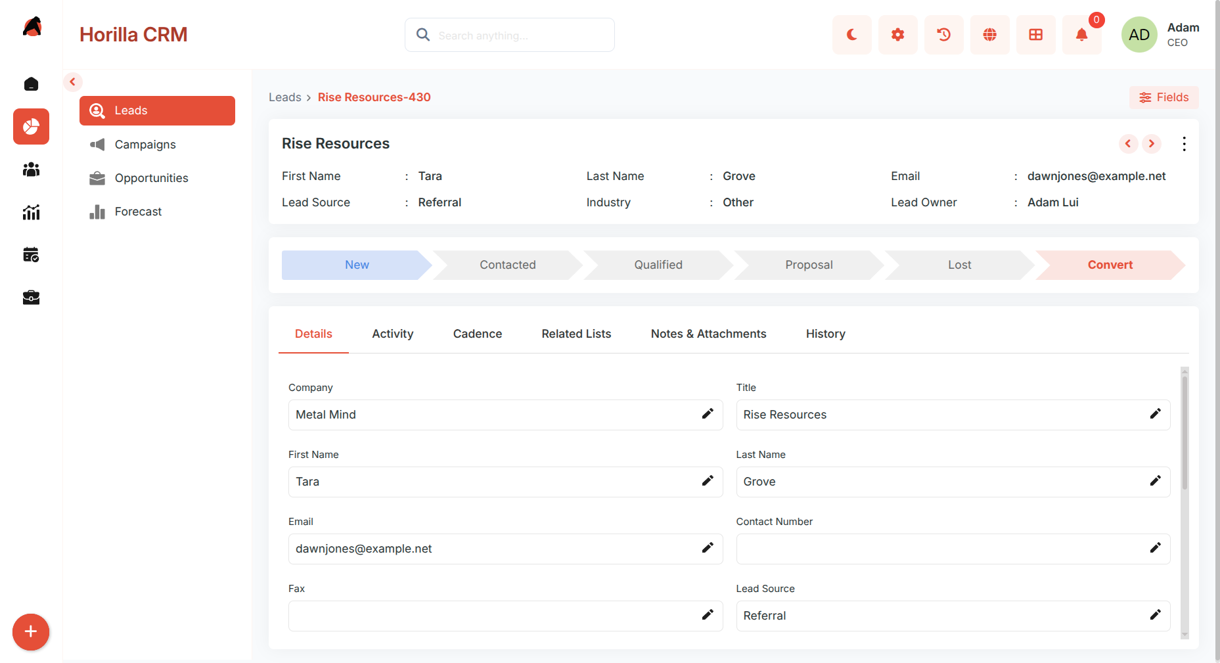Switch to the Activity tab
1220x663 pixels.
(x=392, y=334)
